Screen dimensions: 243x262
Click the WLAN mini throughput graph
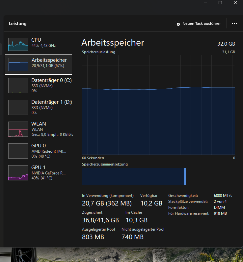(18, 129)
